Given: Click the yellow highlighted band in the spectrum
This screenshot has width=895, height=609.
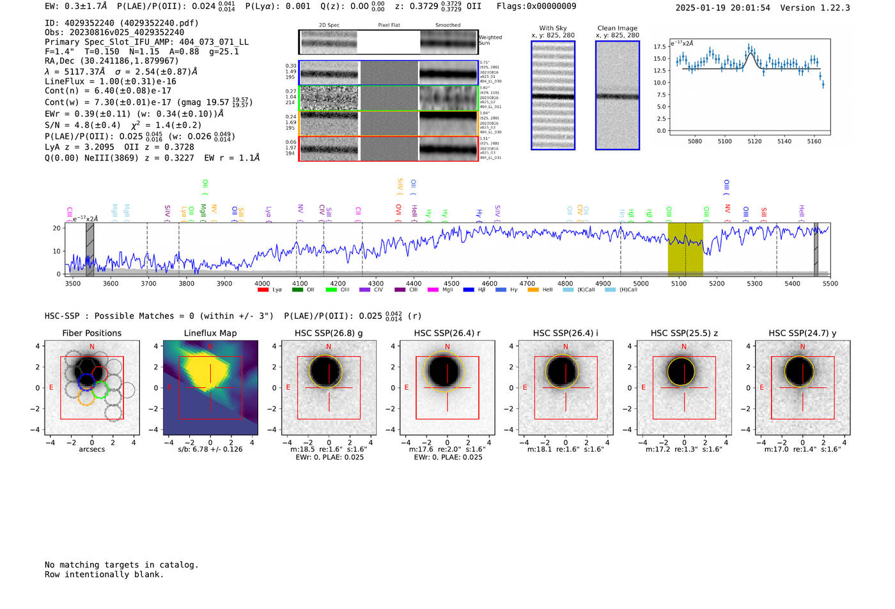Looking at the screenshot, I should tap(685, 249).
